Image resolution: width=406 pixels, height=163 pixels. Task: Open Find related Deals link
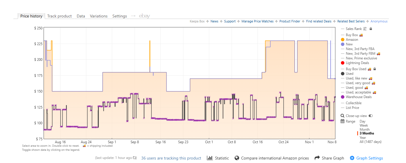(x=319, y=21)
